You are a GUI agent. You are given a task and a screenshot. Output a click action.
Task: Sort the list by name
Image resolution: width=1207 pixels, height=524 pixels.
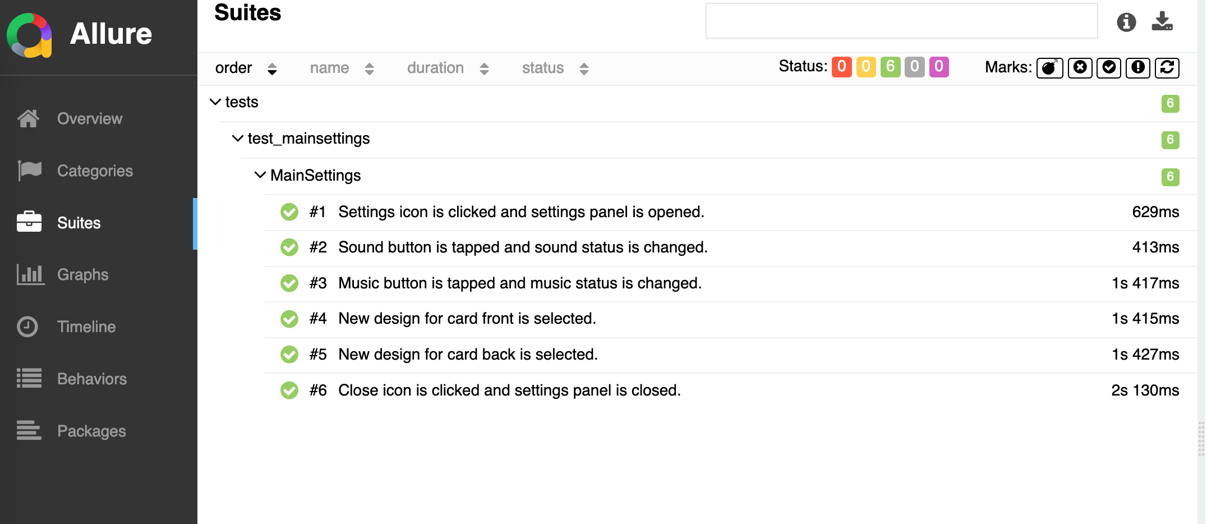329,68
